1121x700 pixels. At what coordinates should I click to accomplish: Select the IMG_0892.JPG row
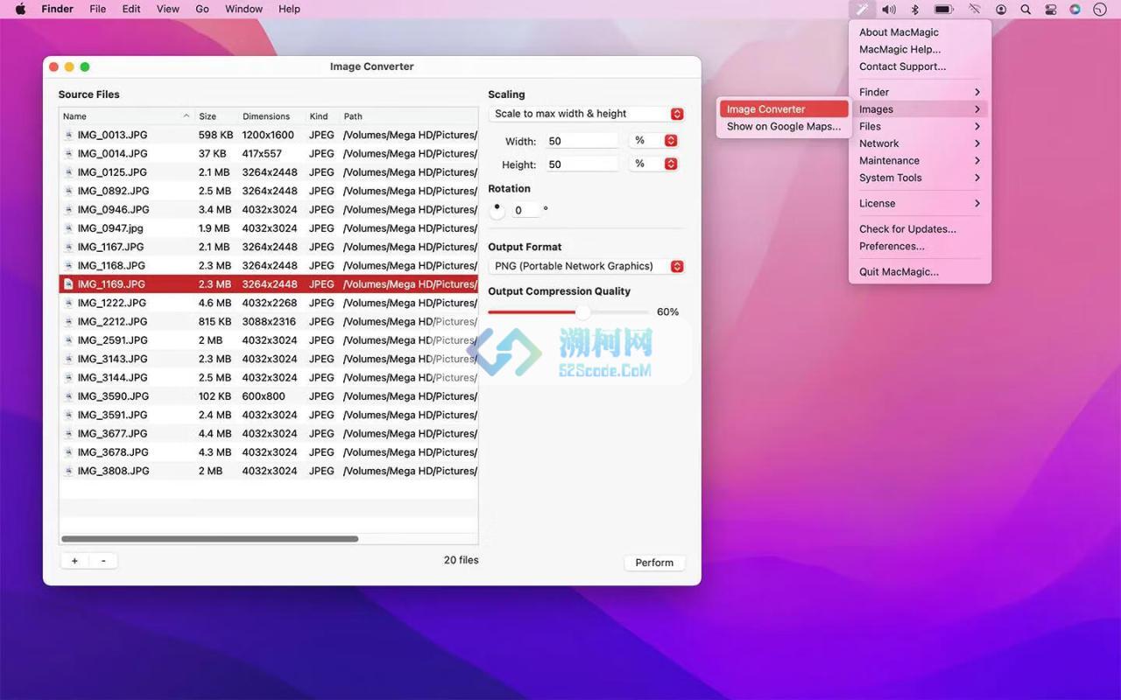tap(269, 191)
